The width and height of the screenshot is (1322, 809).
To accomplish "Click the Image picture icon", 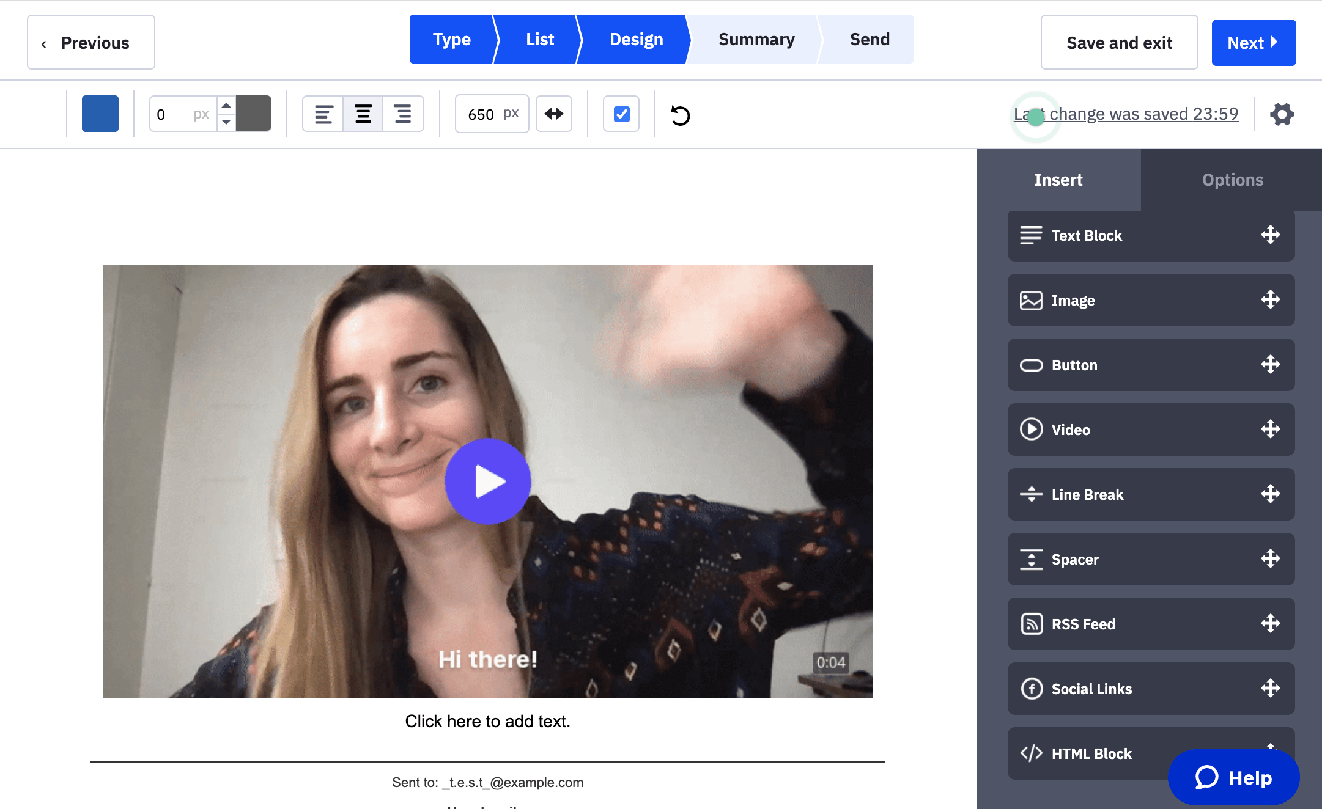I will click(x=1031, y=300).
